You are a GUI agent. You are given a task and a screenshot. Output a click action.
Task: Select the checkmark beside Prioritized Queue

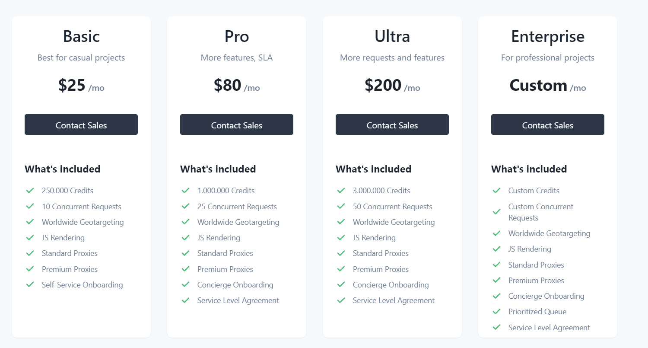(x=497, y=311)
